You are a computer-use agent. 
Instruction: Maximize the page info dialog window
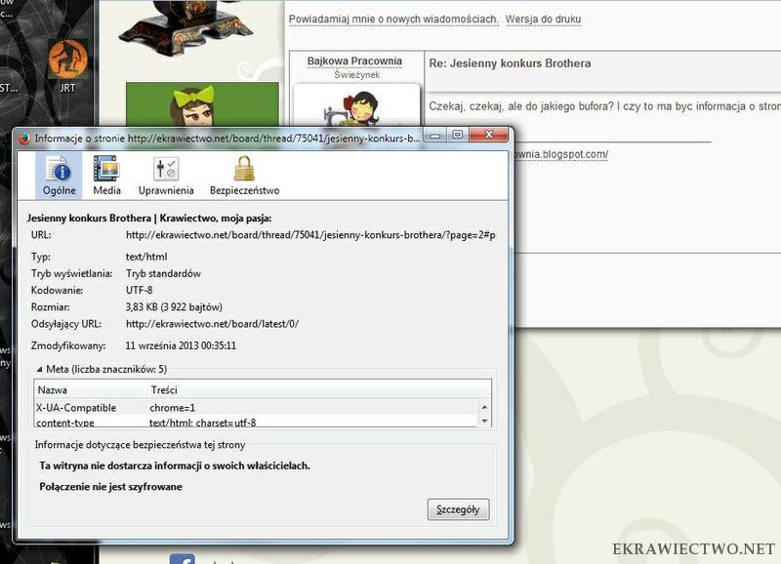coord(457,136)
